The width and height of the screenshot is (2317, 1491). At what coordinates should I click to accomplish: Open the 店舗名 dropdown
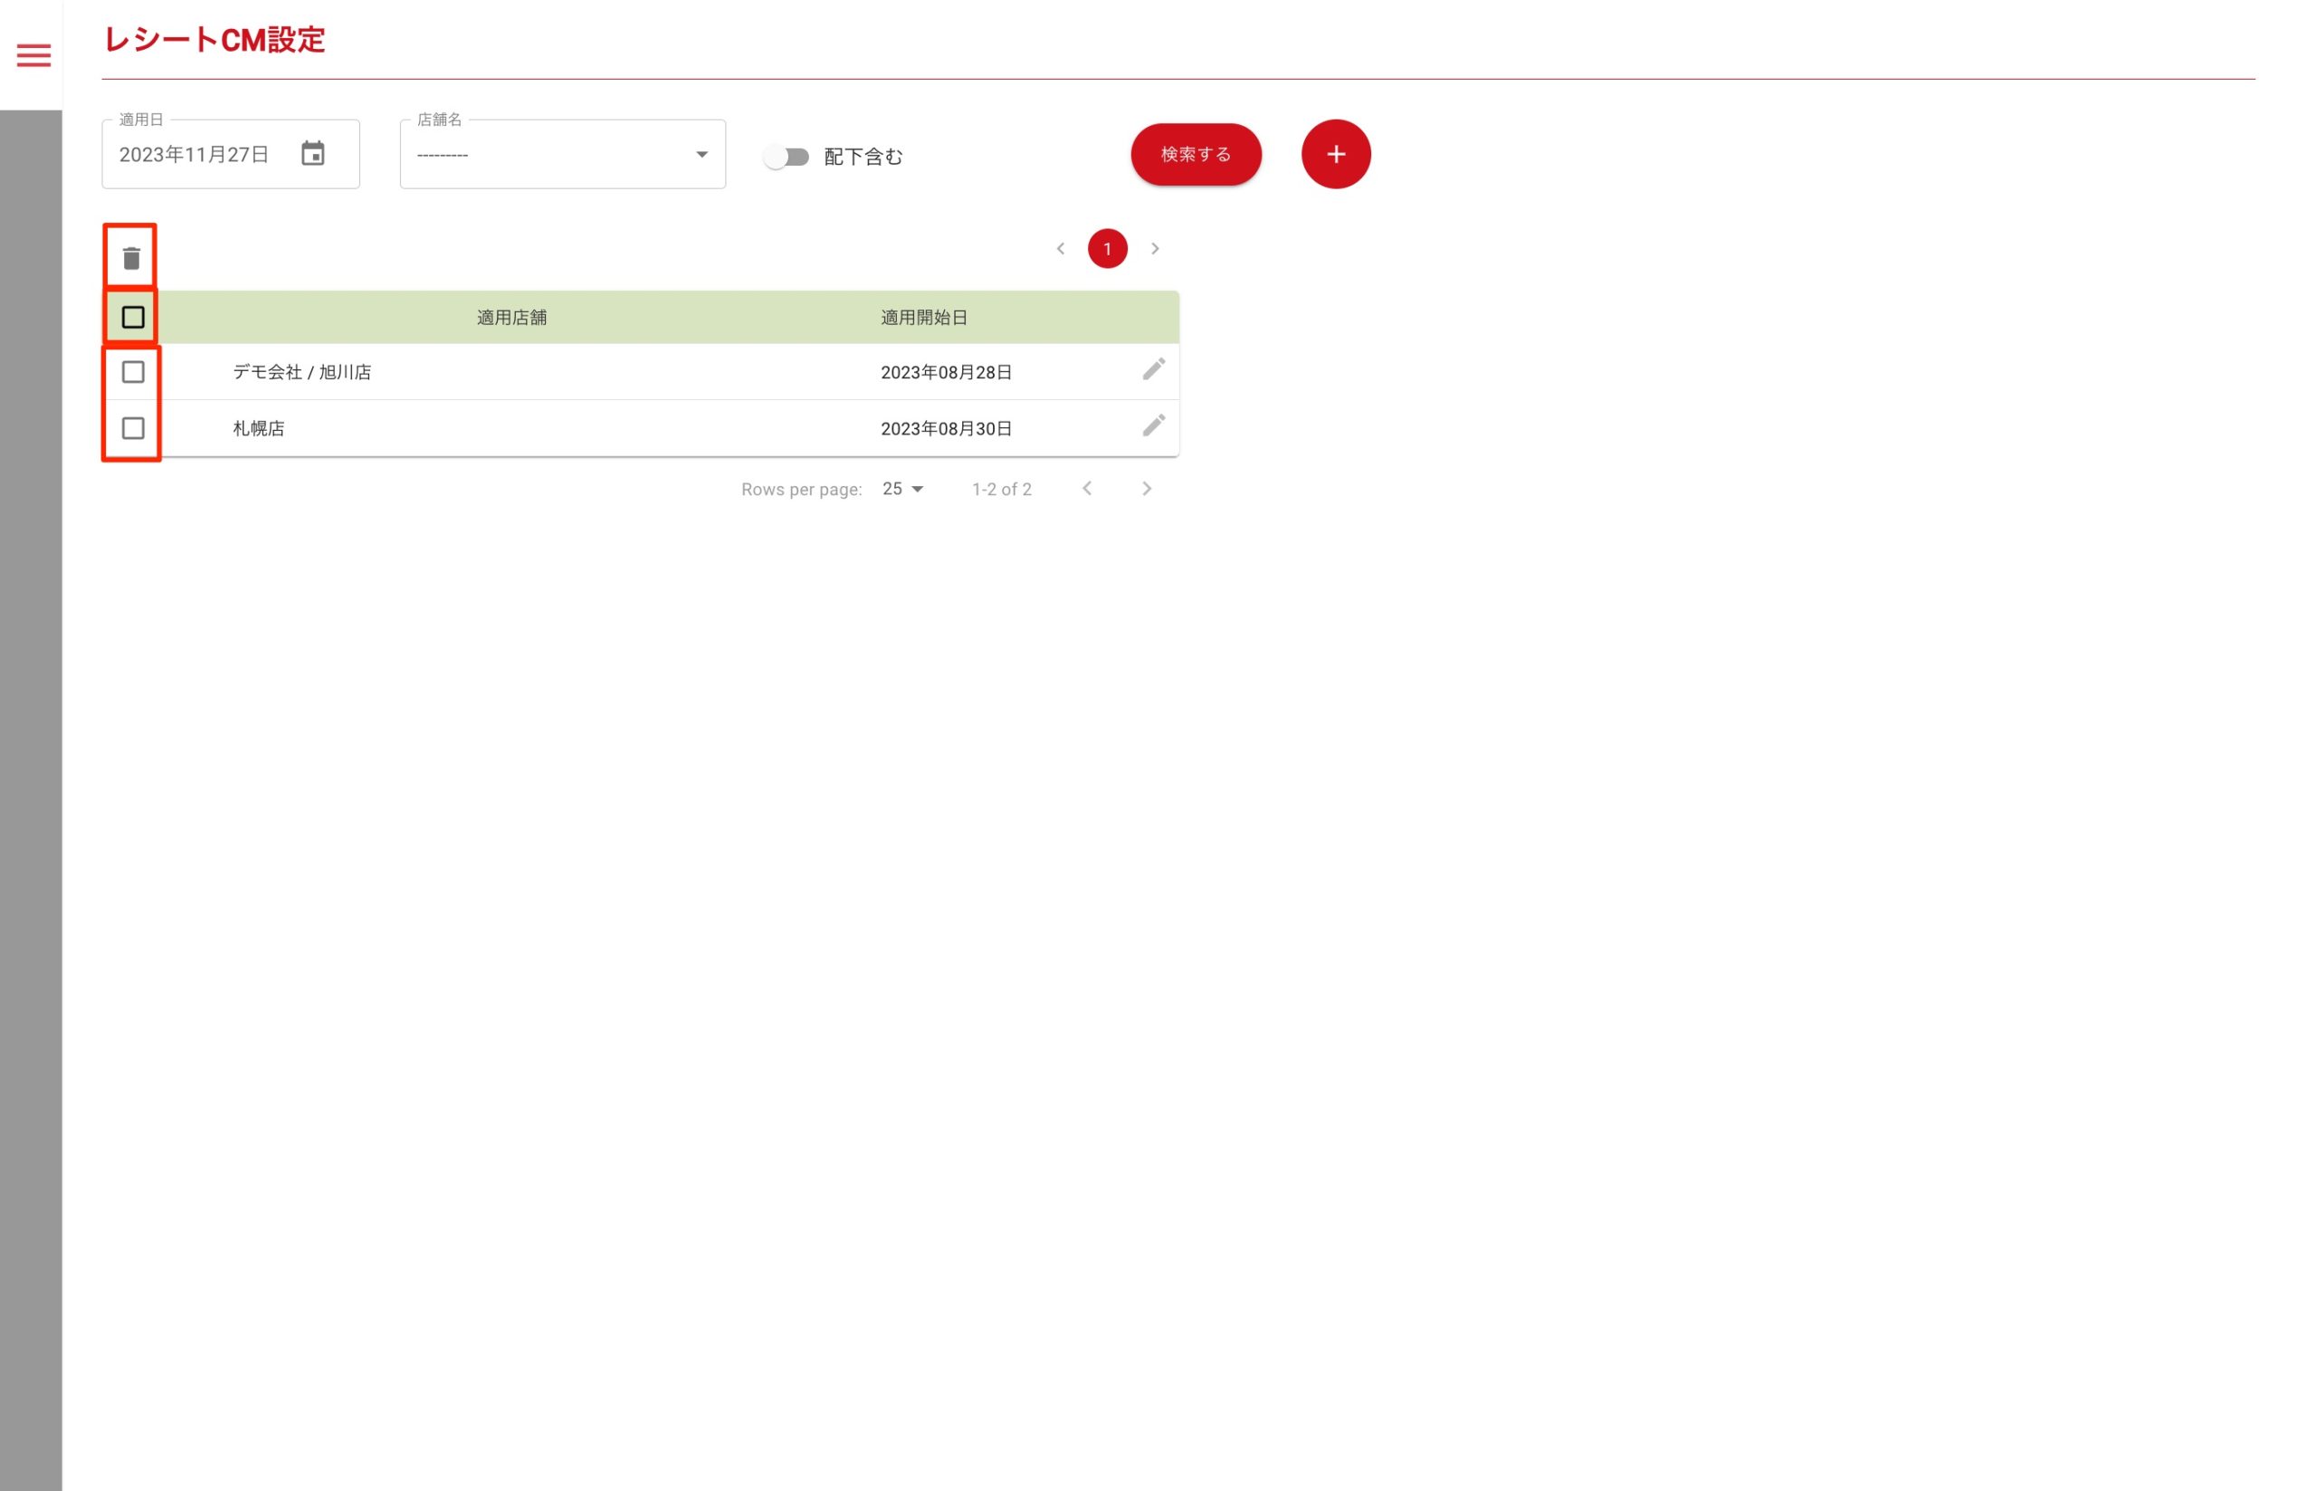562,155
